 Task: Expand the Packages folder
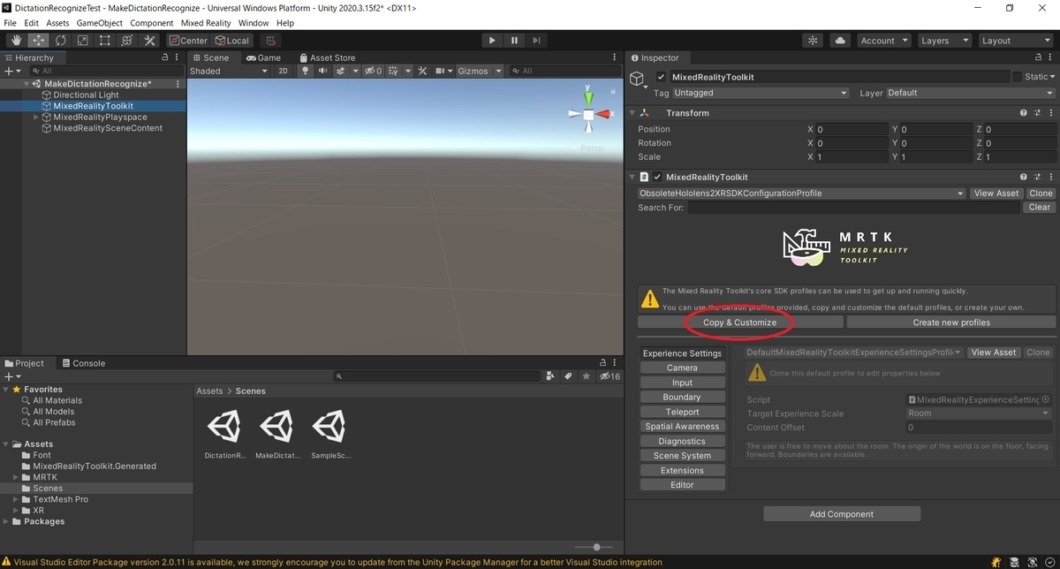[x=7, y=521]
